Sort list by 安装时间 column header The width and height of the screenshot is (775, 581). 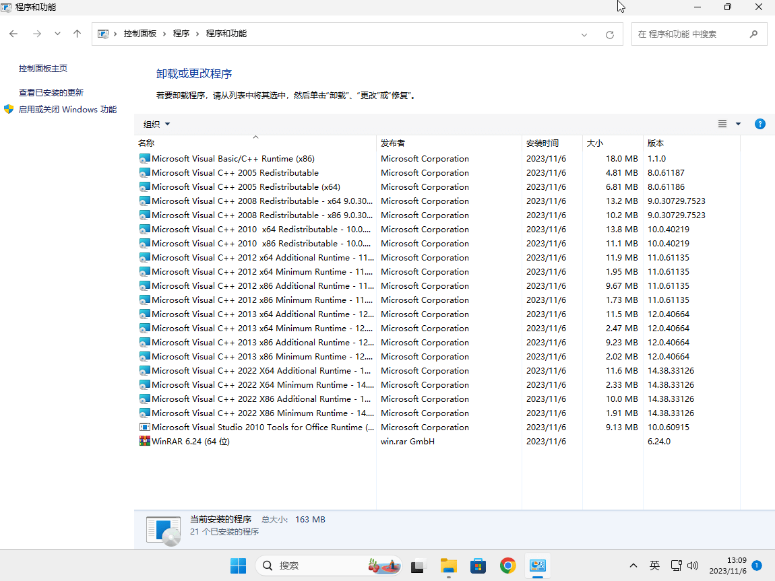point(552,143)
